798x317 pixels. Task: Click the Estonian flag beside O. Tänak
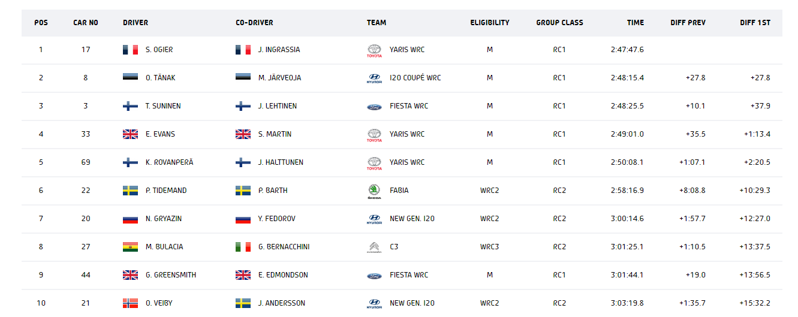click(x=130, y=78)
